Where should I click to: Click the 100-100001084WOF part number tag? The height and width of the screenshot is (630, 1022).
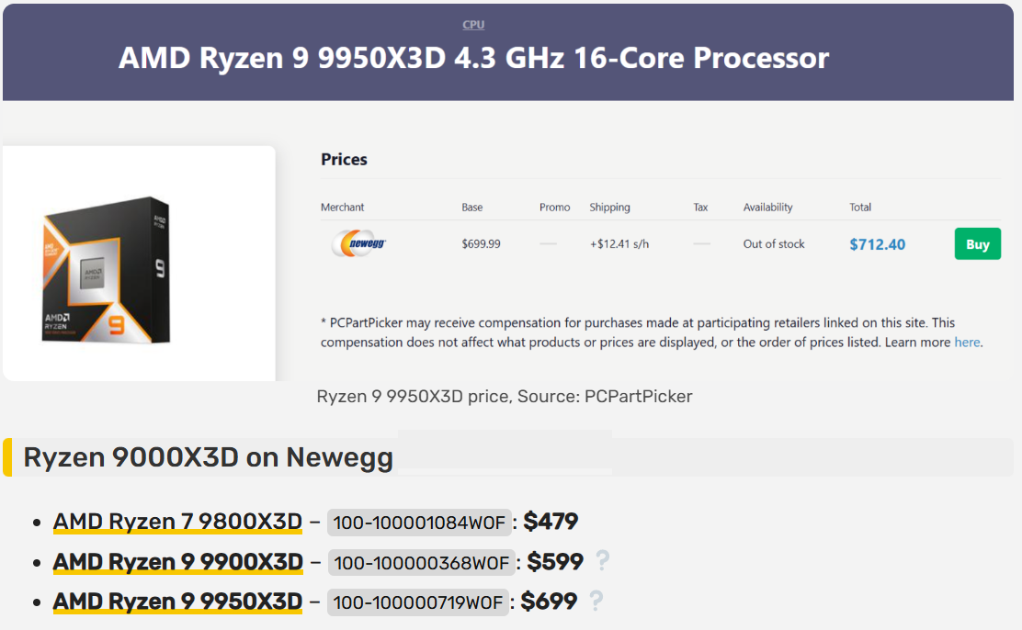(419, 523)
